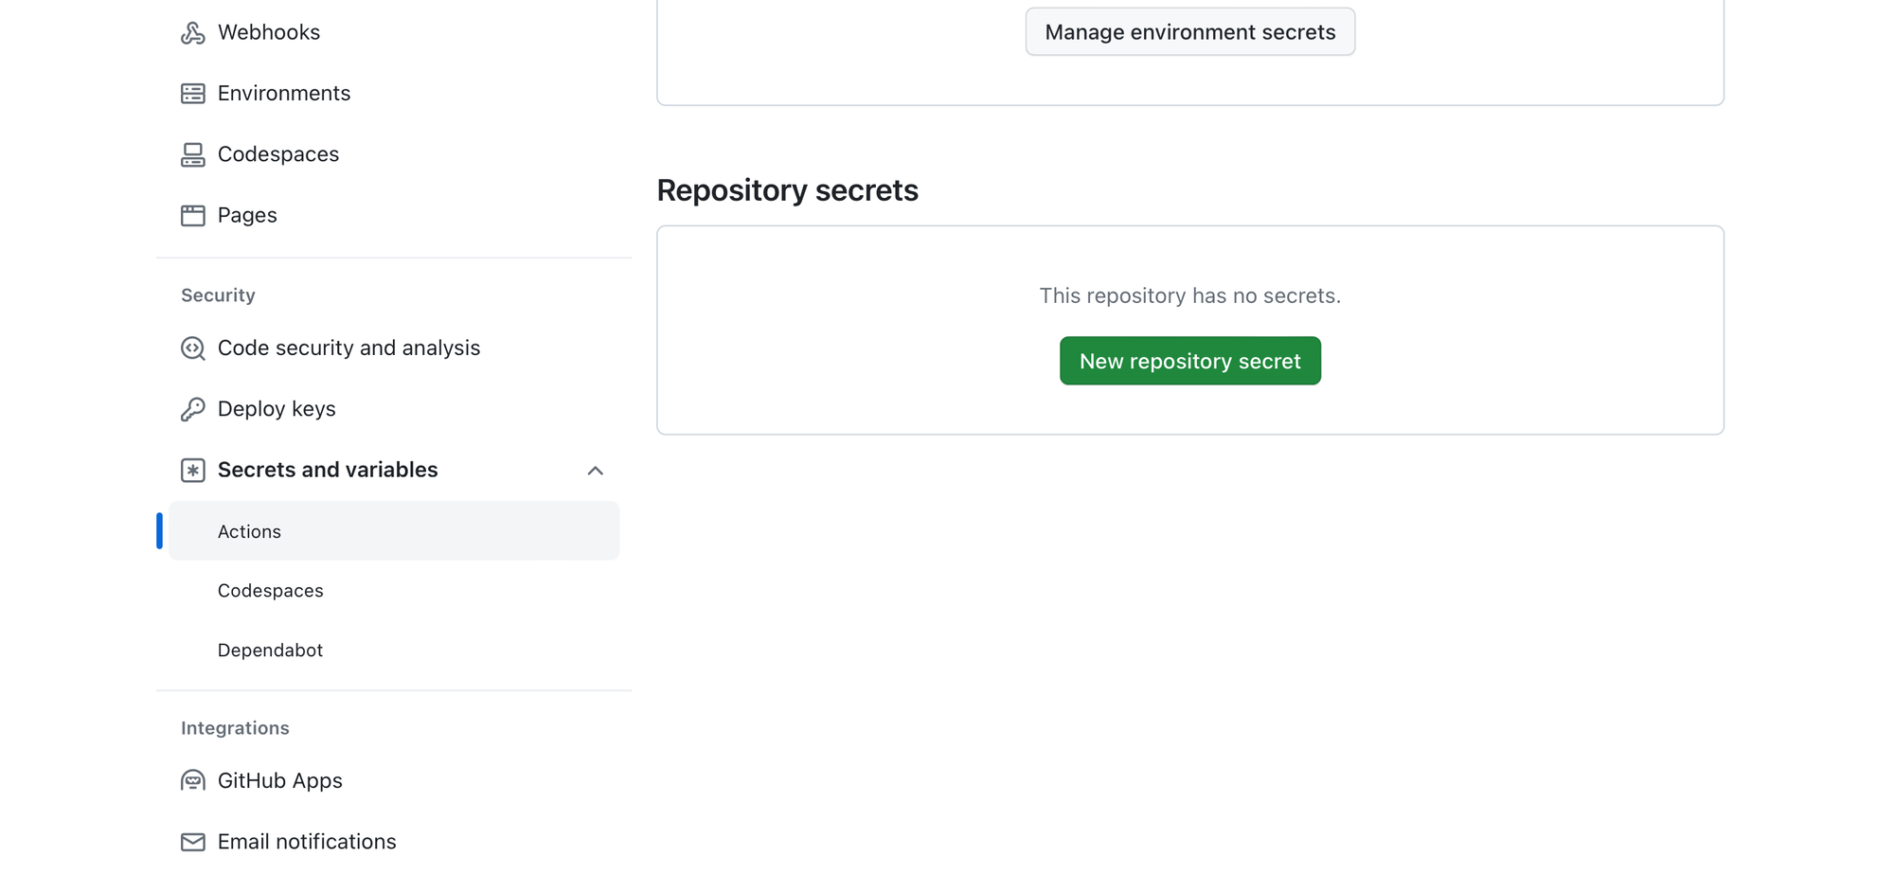Click the Pages browser window icon
1894x874 pixels.
point(192,216)
